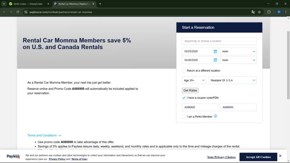Click the Perks Member info icon

216,116
